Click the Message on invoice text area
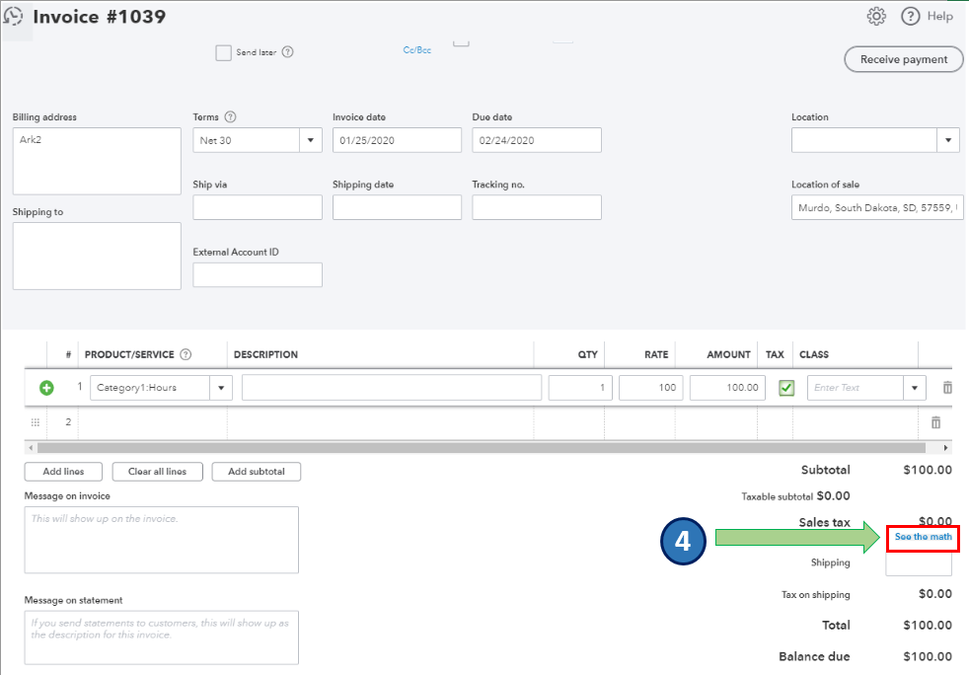The width and height of the screenshot is (969, 675). click(x=161, y=540)
